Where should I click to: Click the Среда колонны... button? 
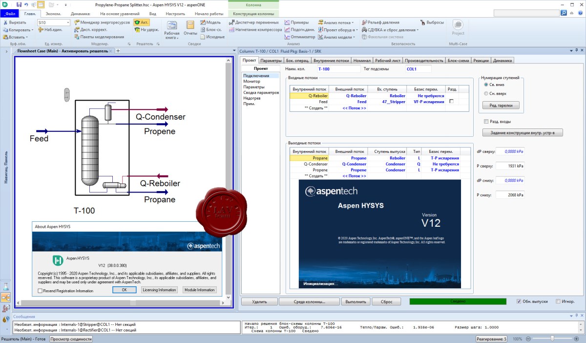[309, 301]
